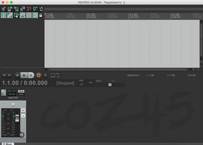Screen dimensions: 203x145
Task: Redo action with the green arrow icon
Action: point(35,9)
